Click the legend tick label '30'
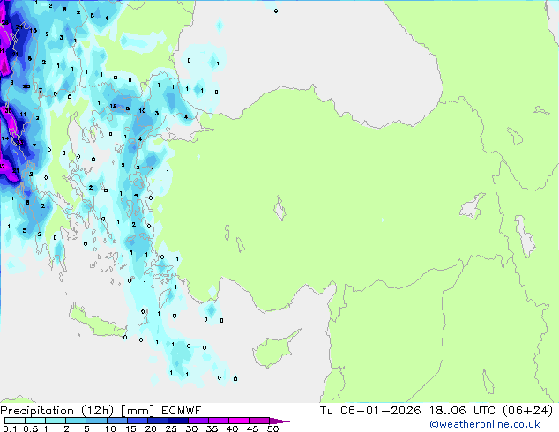Screen dimensions: 559x432 tap(191, 428)
